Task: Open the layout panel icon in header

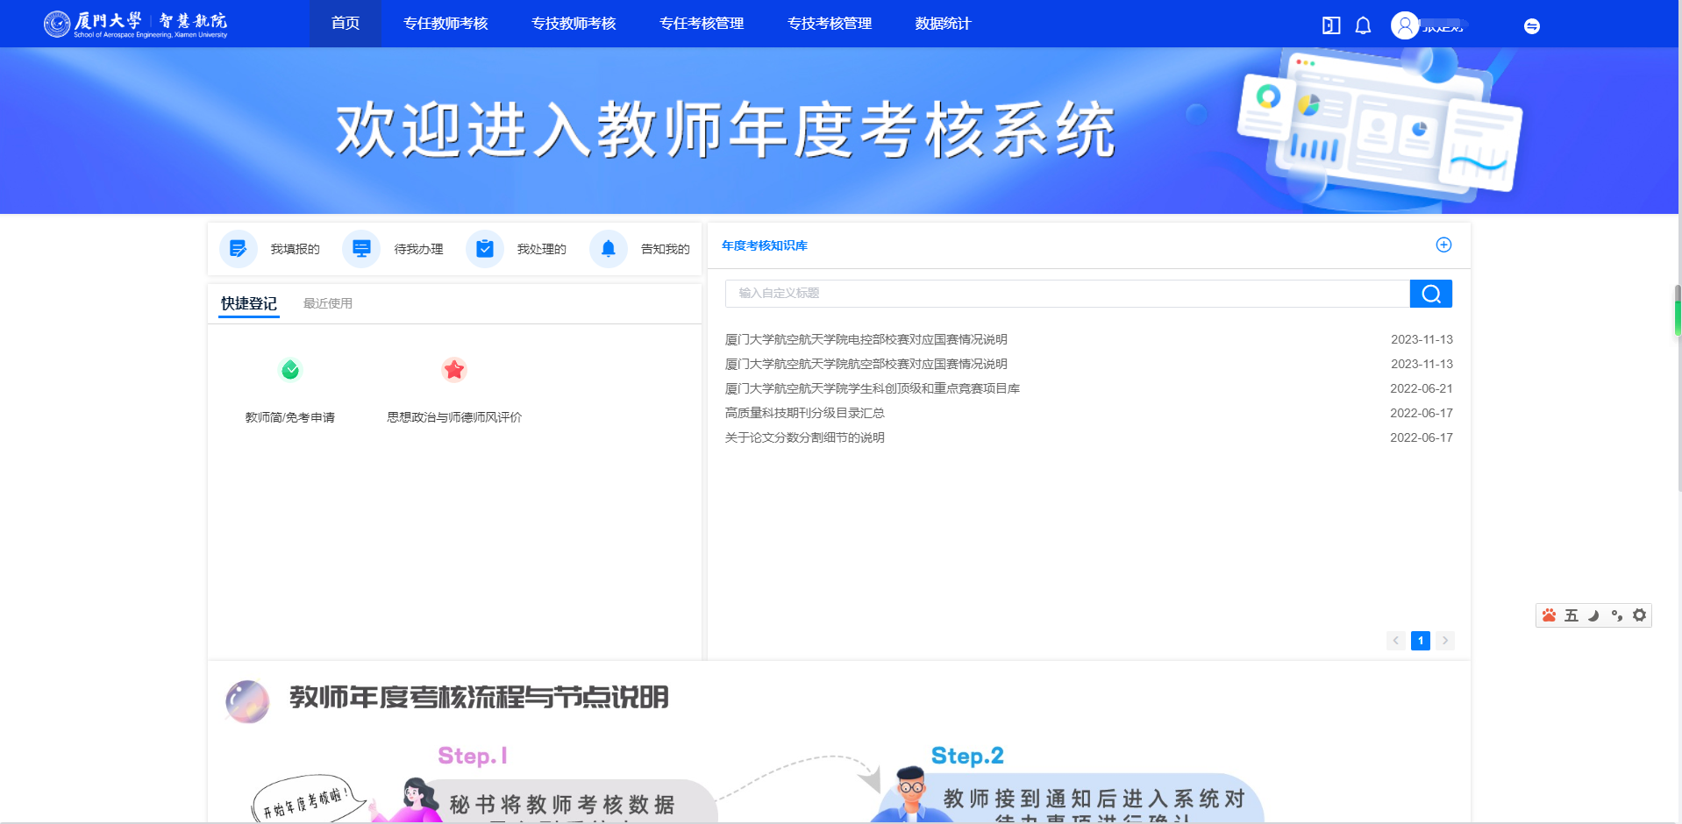Action: click(x=1331, y=25)
